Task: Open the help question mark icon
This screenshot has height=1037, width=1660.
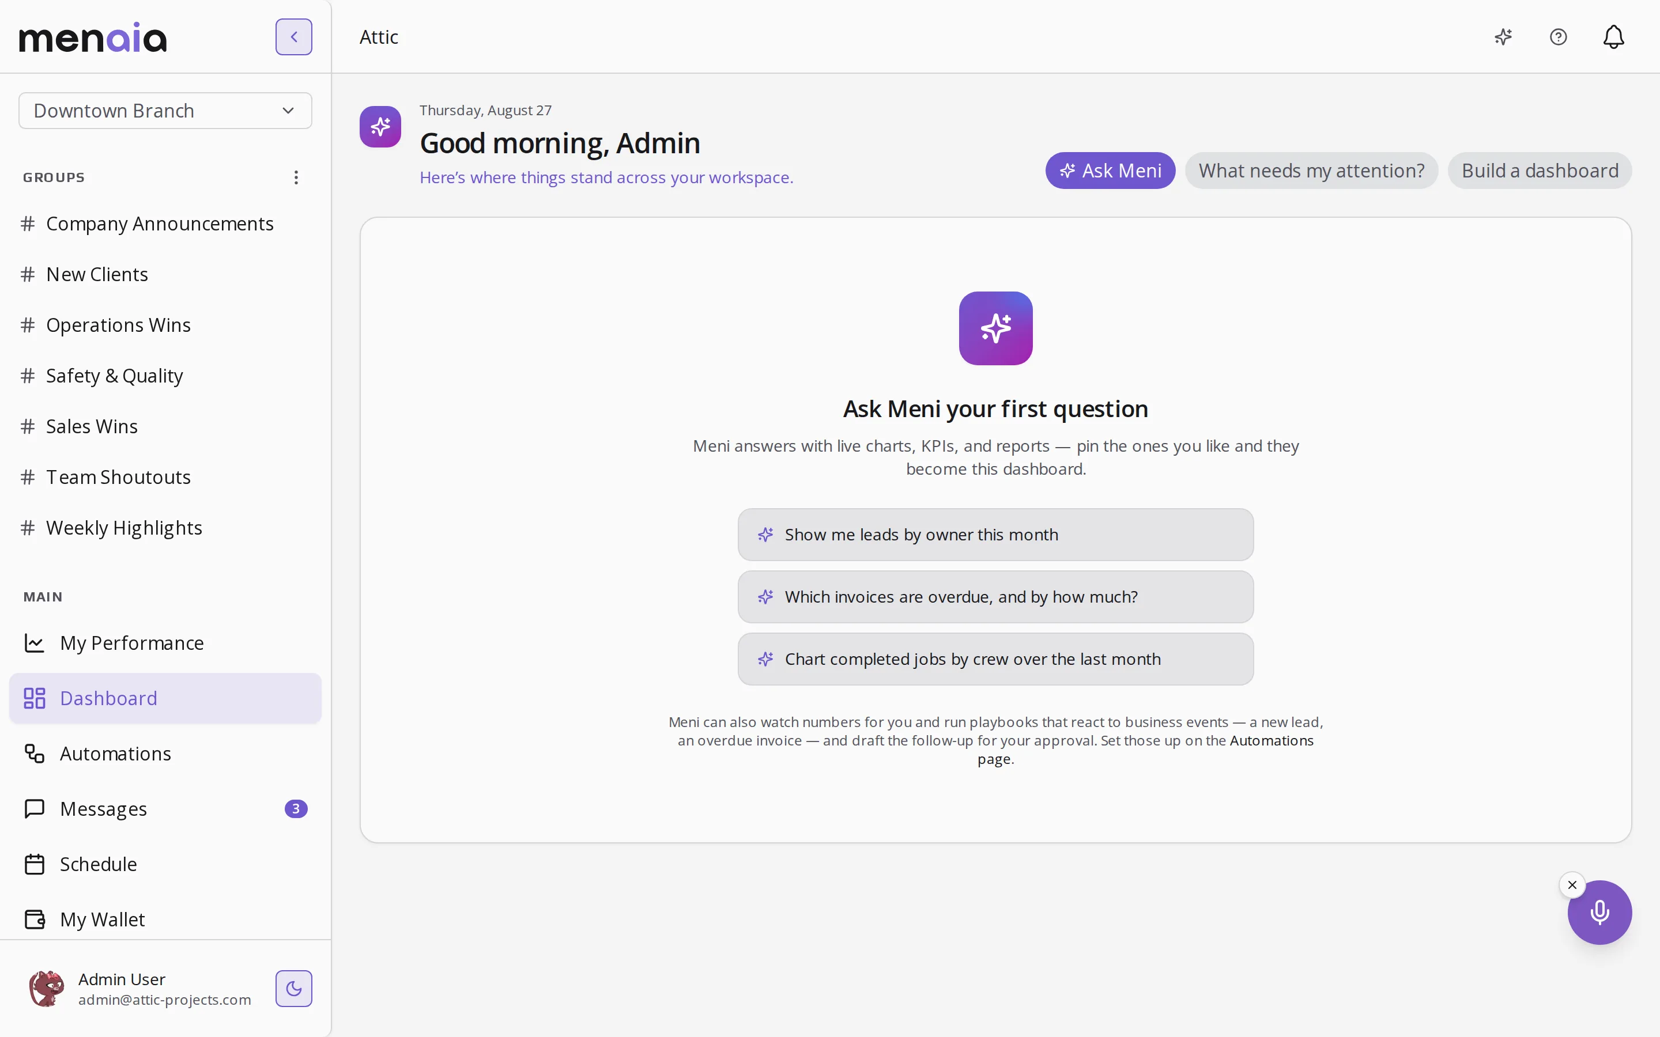Action: point(1559,37)
